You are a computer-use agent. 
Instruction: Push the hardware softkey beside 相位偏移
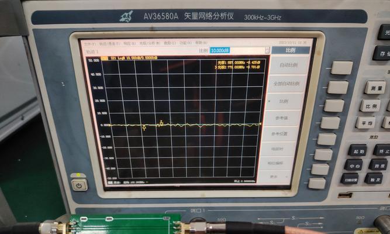tap(320, 169)
